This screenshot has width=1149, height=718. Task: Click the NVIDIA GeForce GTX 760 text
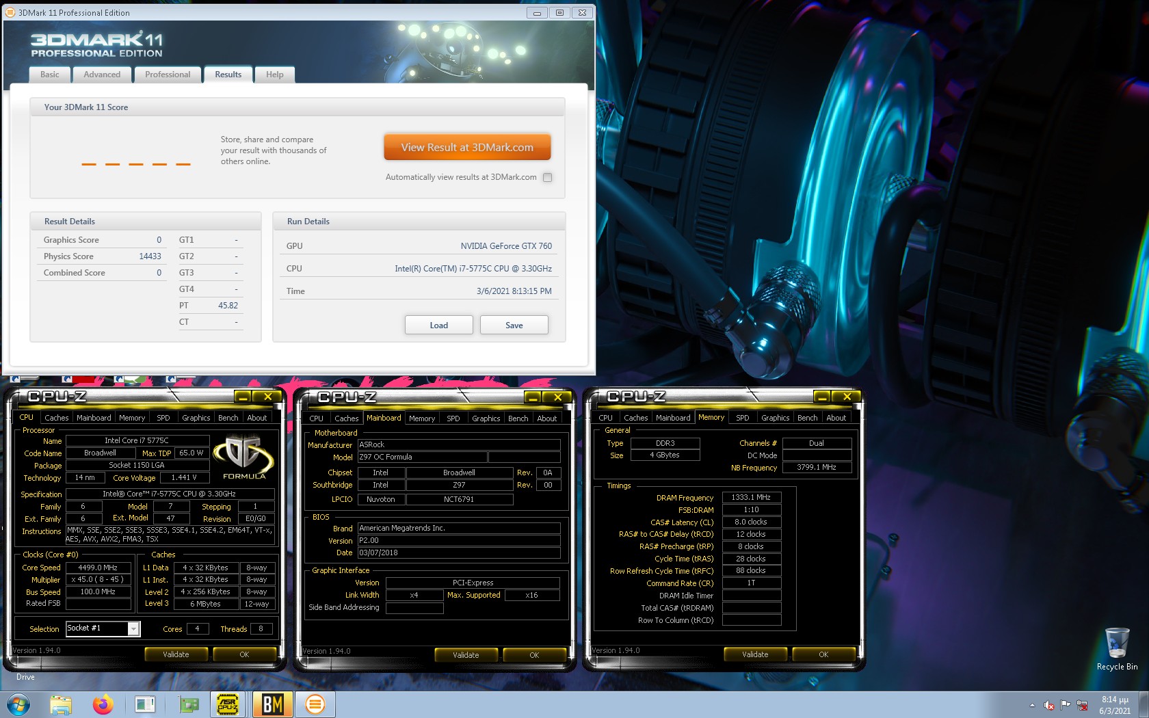pos(506,246)
